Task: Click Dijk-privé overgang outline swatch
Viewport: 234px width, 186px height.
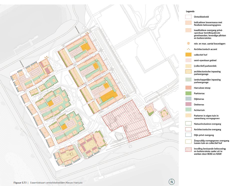Action: [x=188, y=135]
